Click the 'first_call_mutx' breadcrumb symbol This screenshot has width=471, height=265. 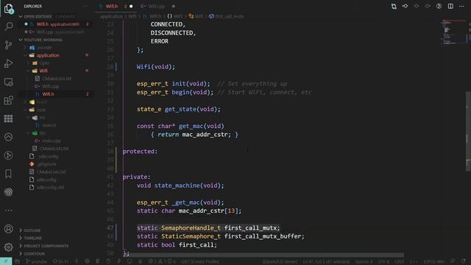click(229, 16)
